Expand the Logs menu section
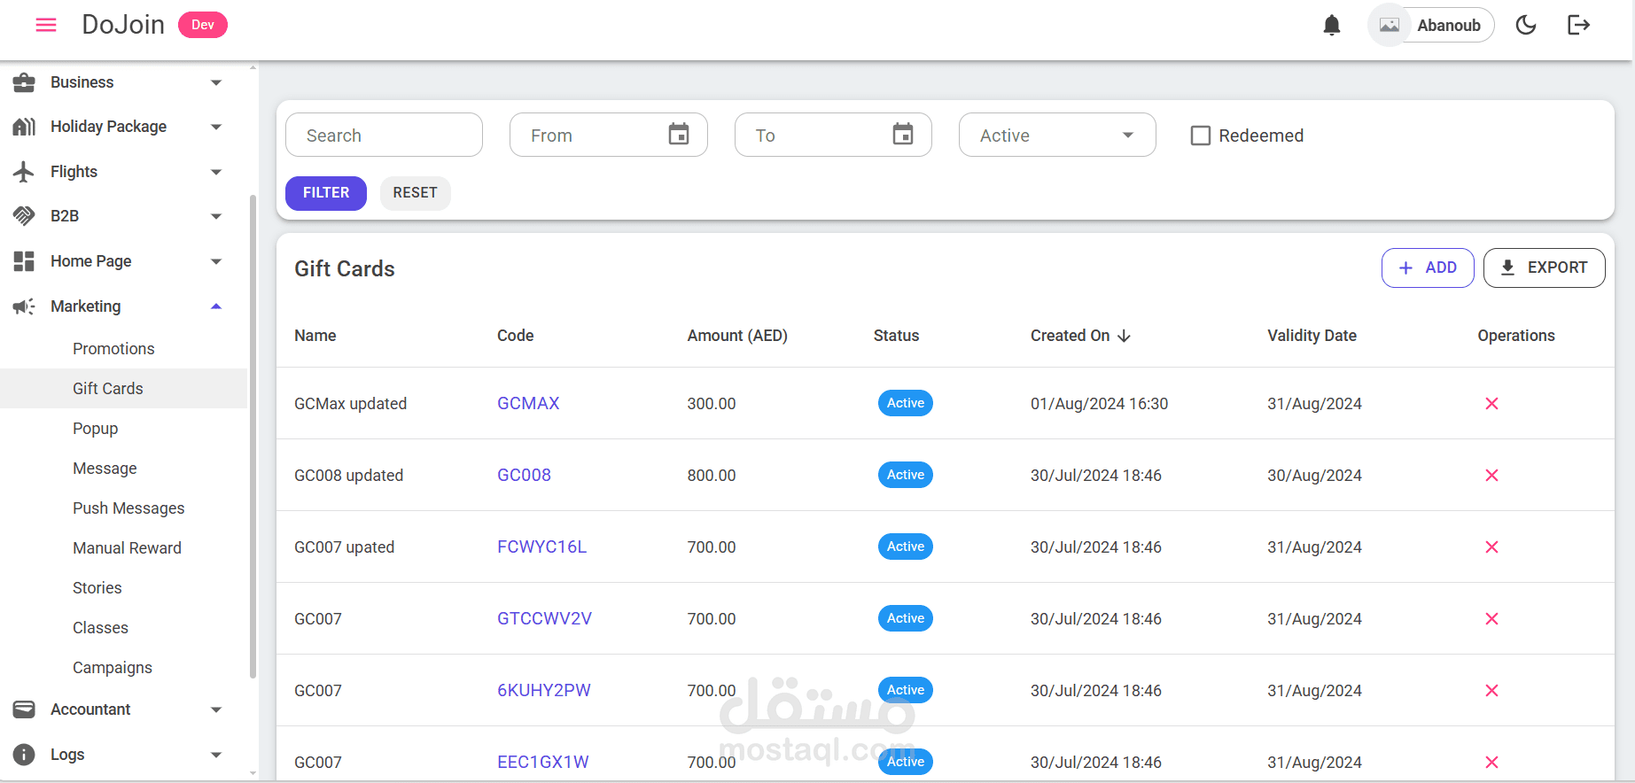 click(x=216, y=755)
